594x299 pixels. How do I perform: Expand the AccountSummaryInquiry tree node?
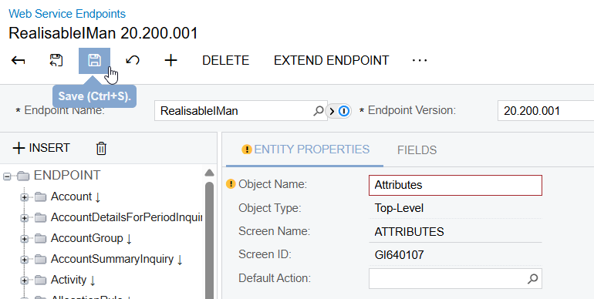click(x=24, y=260)
